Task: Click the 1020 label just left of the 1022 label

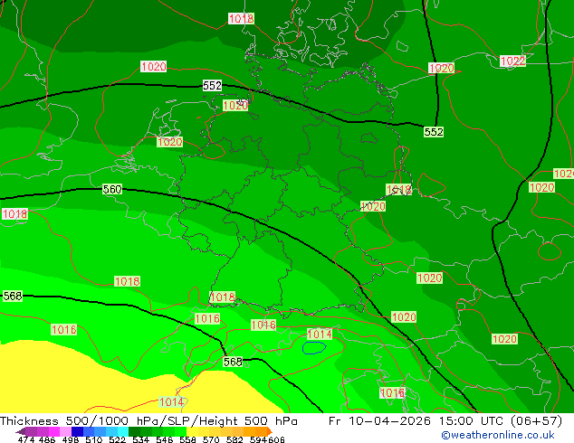Action: pyautogui.click(x=442, y=68)
